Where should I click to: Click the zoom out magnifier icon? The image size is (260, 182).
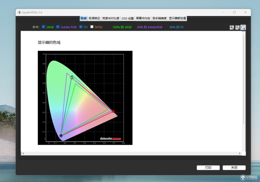tap(237, 28)
